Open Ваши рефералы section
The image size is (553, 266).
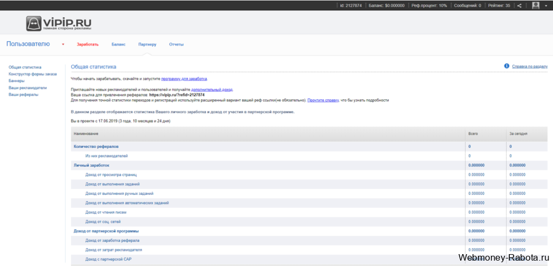(24, 94)
